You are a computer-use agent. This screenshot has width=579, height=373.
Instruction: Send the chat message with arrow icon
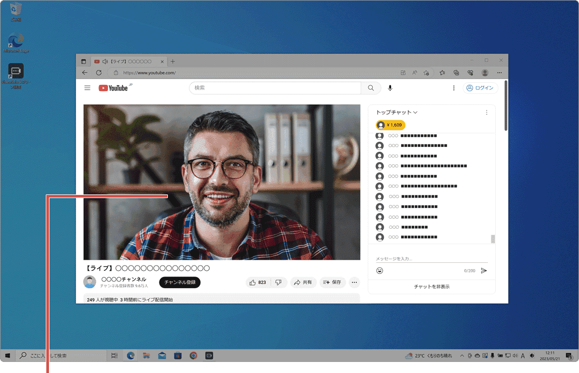click(484, 270)
